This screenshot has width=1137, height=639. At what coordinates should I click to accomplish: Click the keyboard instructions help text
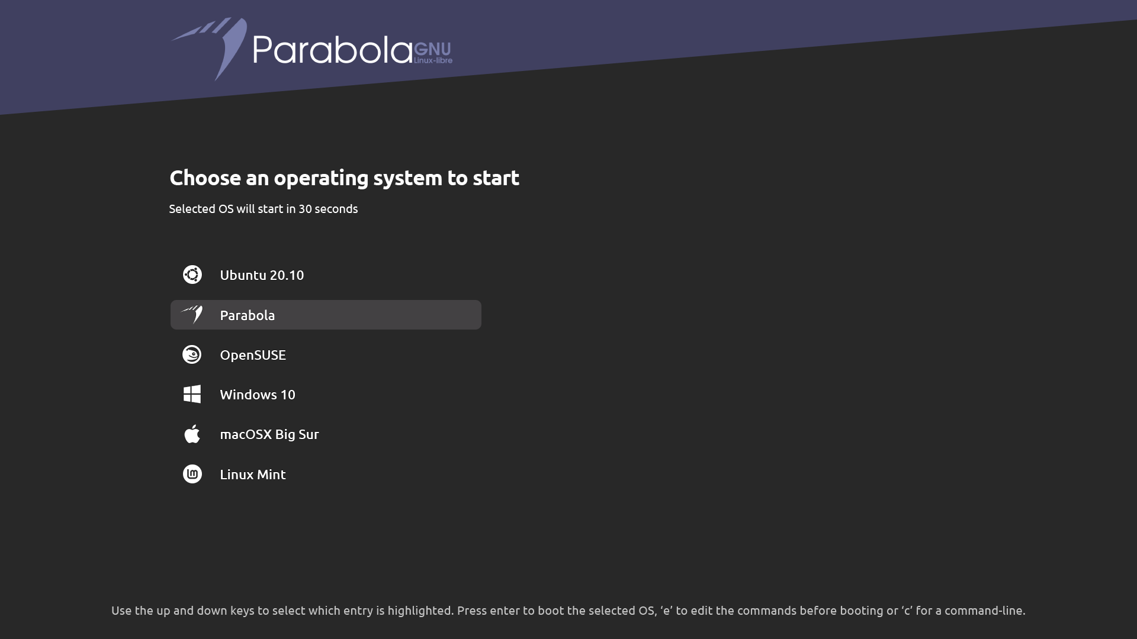tap(568, 611)
